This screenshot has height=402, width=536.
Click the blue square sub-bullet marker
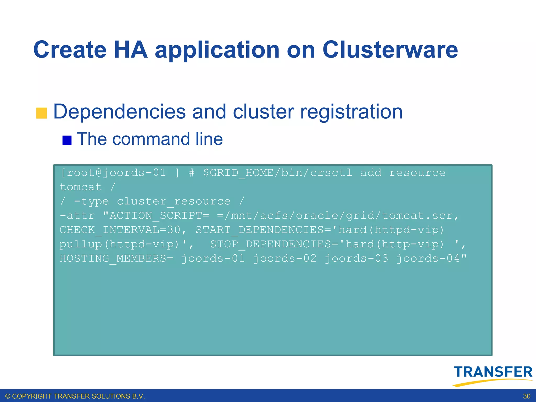67,140
